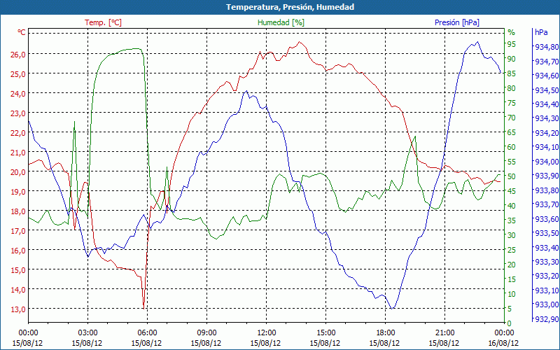560x350 pixels.
Task: Click the green % unit label
Action: (x=512, y=32)
